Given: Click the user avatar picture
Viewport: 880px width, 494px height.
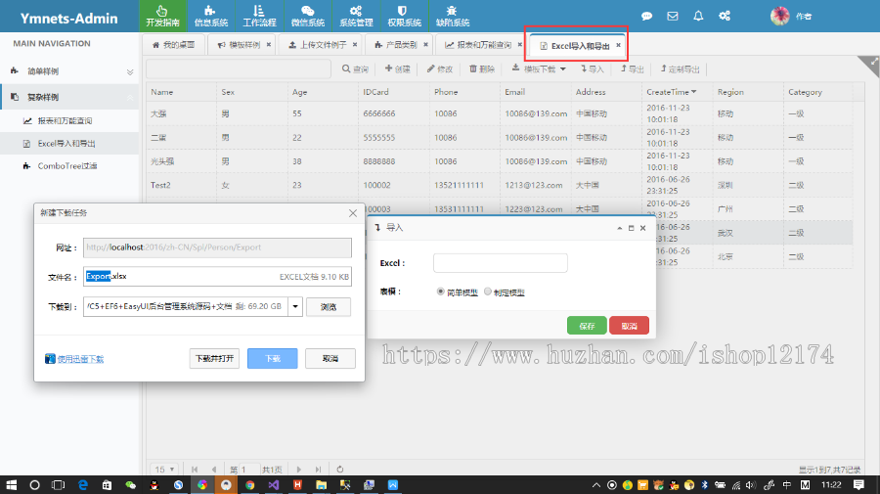Looking at the screenshot, I should 779,17.
